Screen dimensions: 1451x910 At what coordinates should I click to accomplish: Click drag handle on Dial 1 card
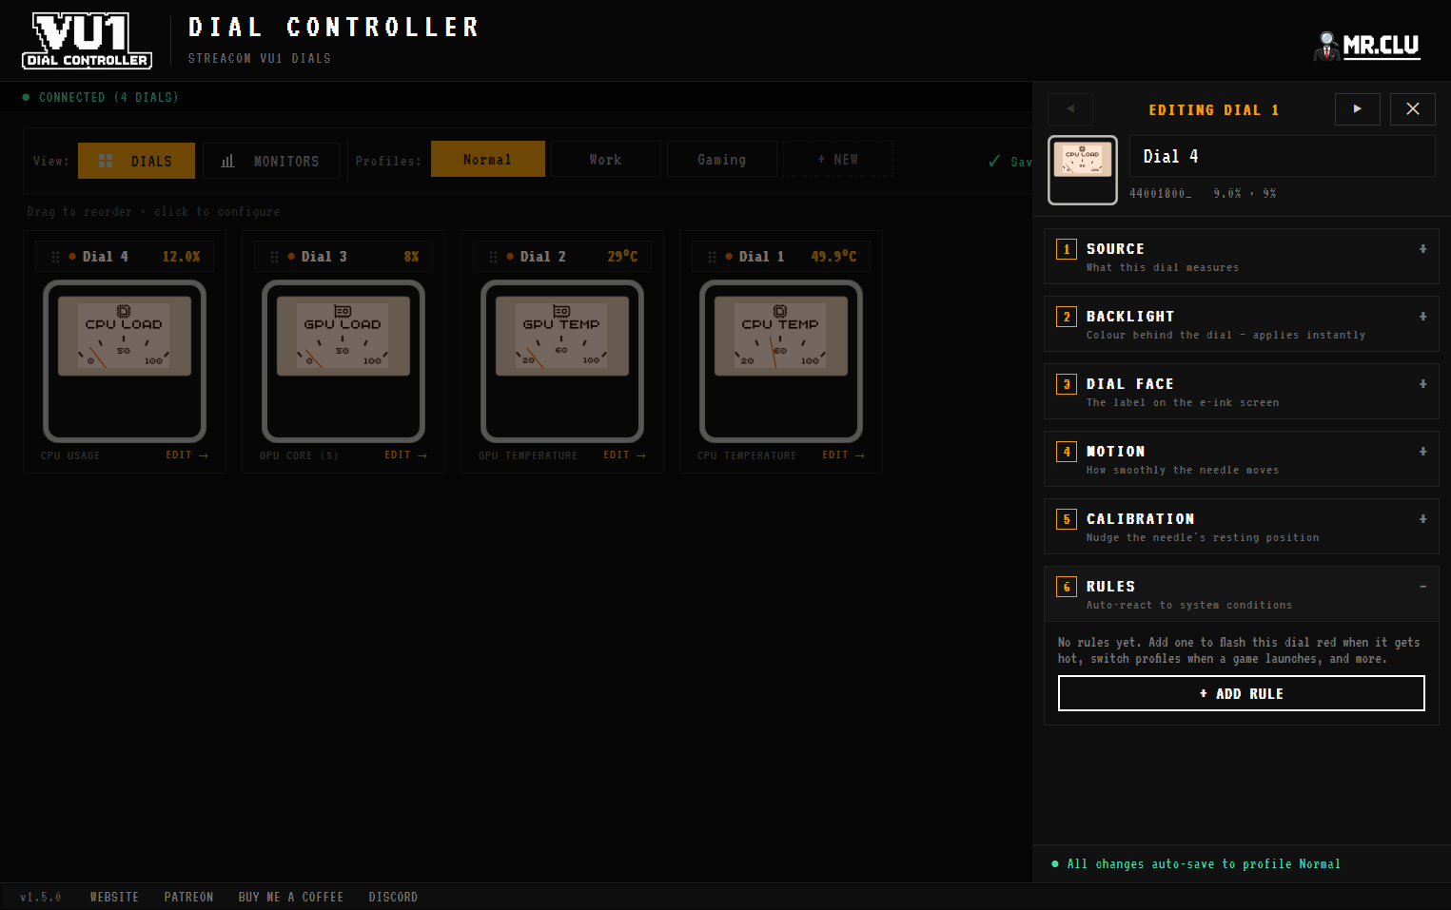pos(712,257)
